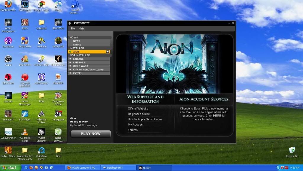Select the autolevel folder on the desktop
The image size is (303, 171).
(x=41, y=24)
